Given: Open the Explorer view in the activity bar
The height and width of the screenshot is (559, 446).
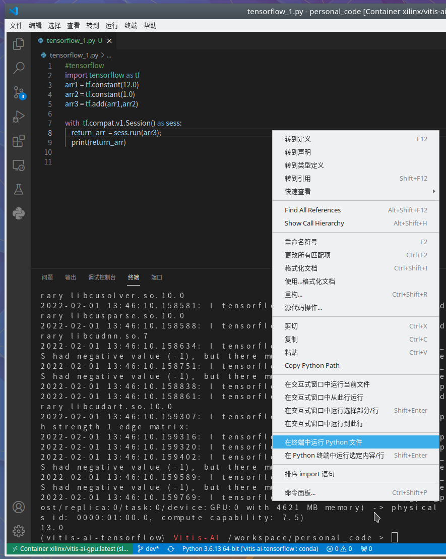Looking at the screenshot, I should point(19,44).
